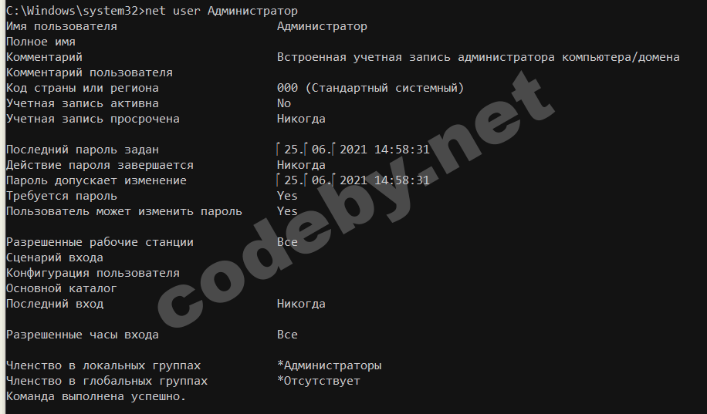
Task: Click the 'Последний пароль задан' date value
Action: coord(353,150)
